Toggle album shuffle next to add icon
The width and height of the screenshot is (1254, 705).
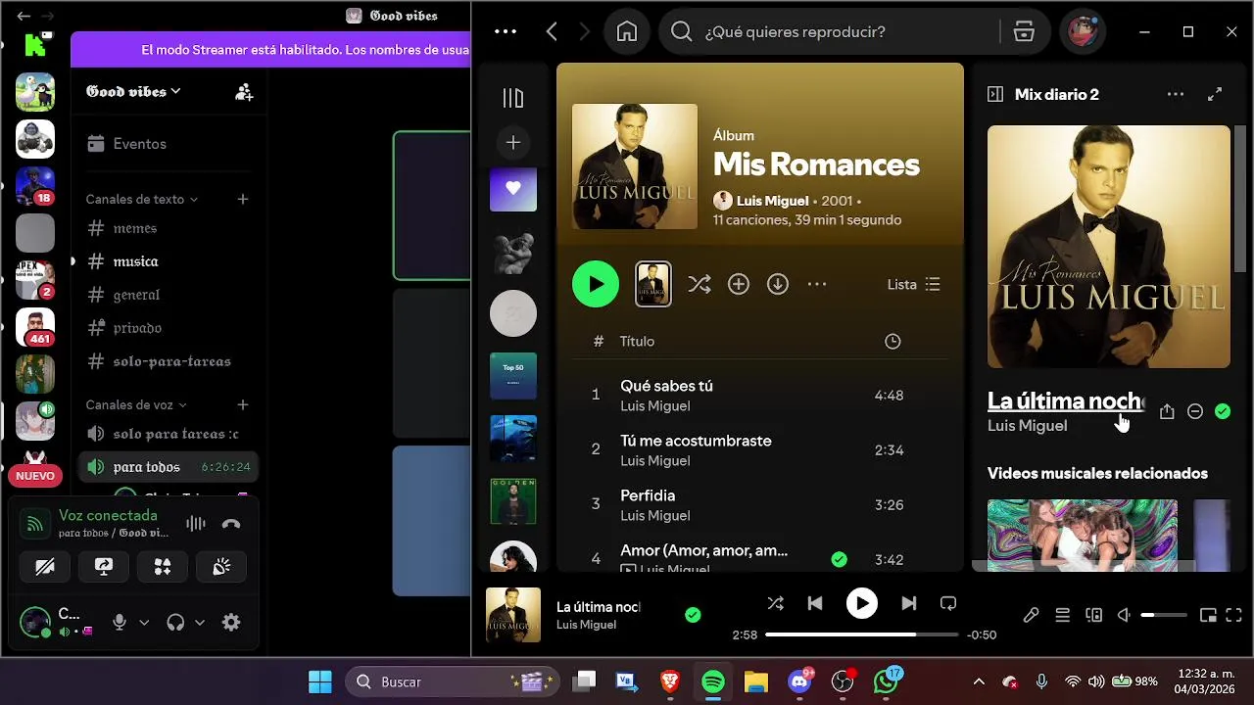coord(699,284)
